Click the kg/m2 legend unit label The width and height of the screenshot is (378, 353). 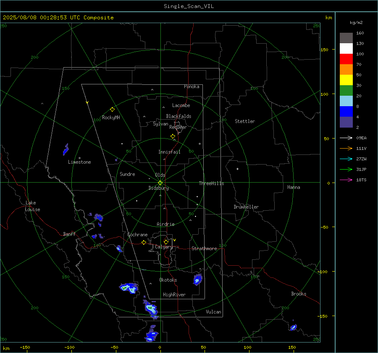(356, 23)
